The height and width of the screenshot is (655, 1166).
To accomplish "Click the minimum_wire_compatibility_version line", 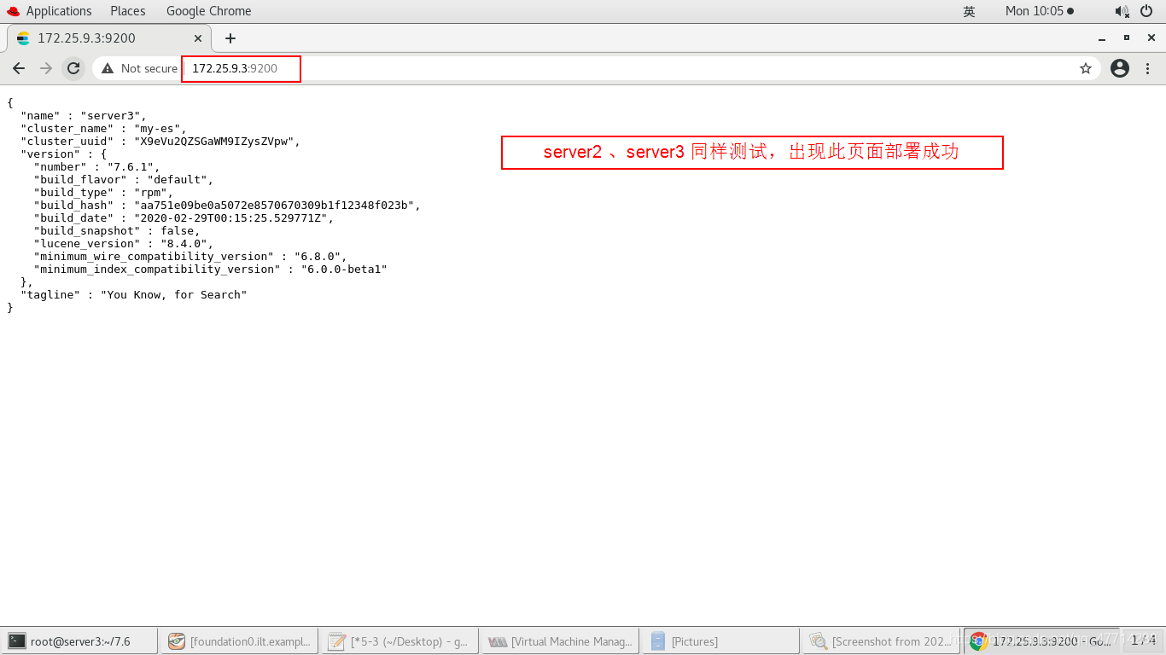I will 190,256.
